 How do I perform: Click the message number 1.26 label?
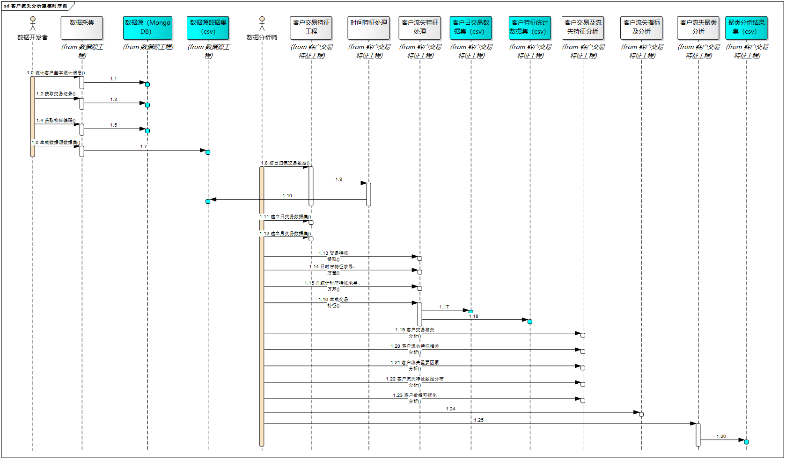coord(721,437)
